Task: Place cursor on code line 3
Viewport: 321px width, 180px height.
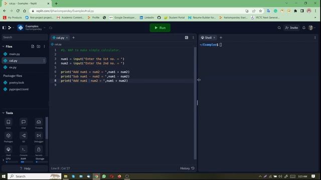Action: coord(92,59)
